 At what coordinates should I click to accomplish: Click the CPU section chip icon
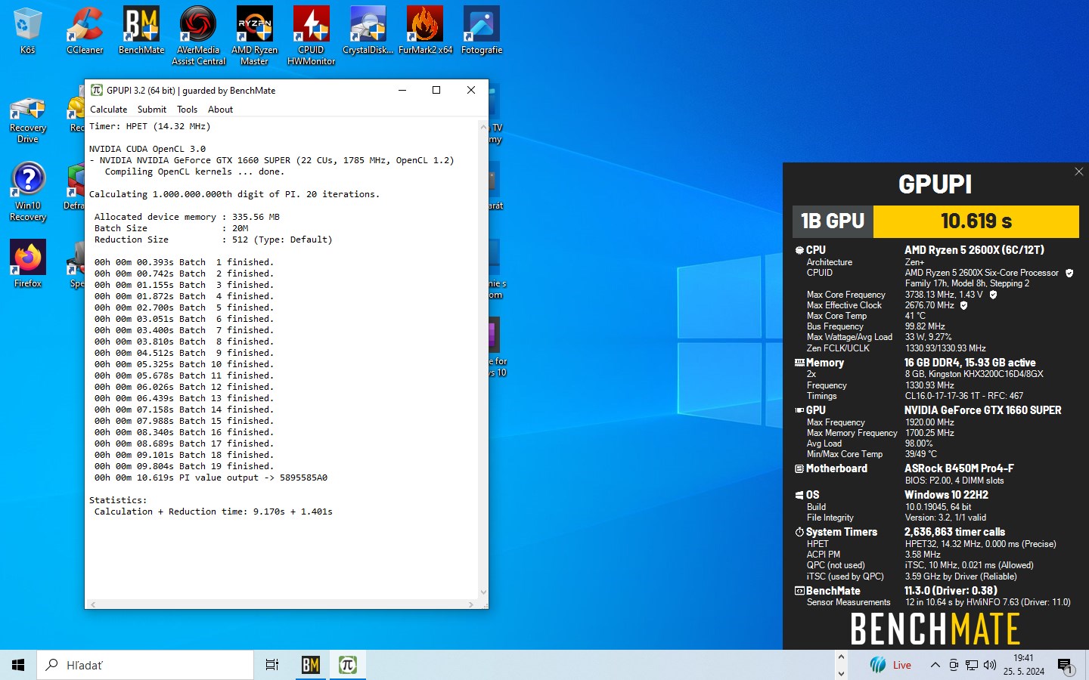click(799, 250)
